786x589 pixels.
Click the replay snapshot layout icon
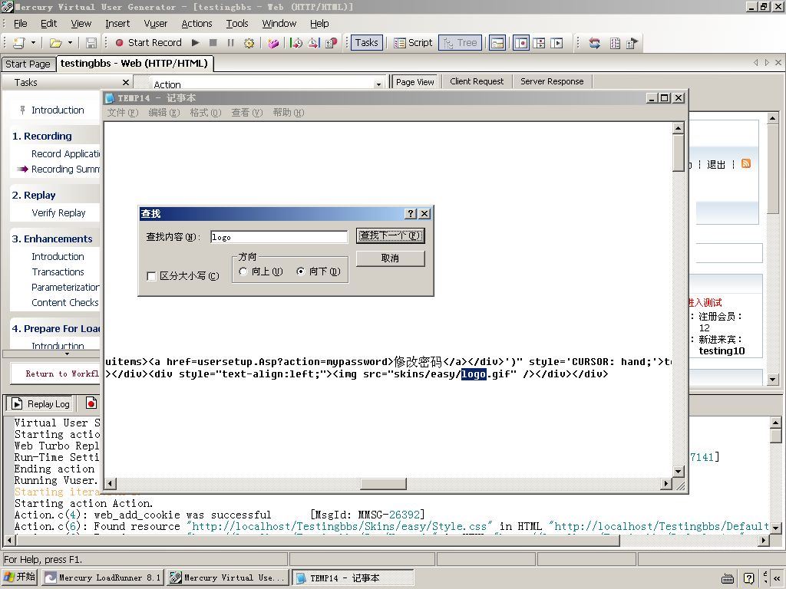pyautogui.click(x=557, y=43)
